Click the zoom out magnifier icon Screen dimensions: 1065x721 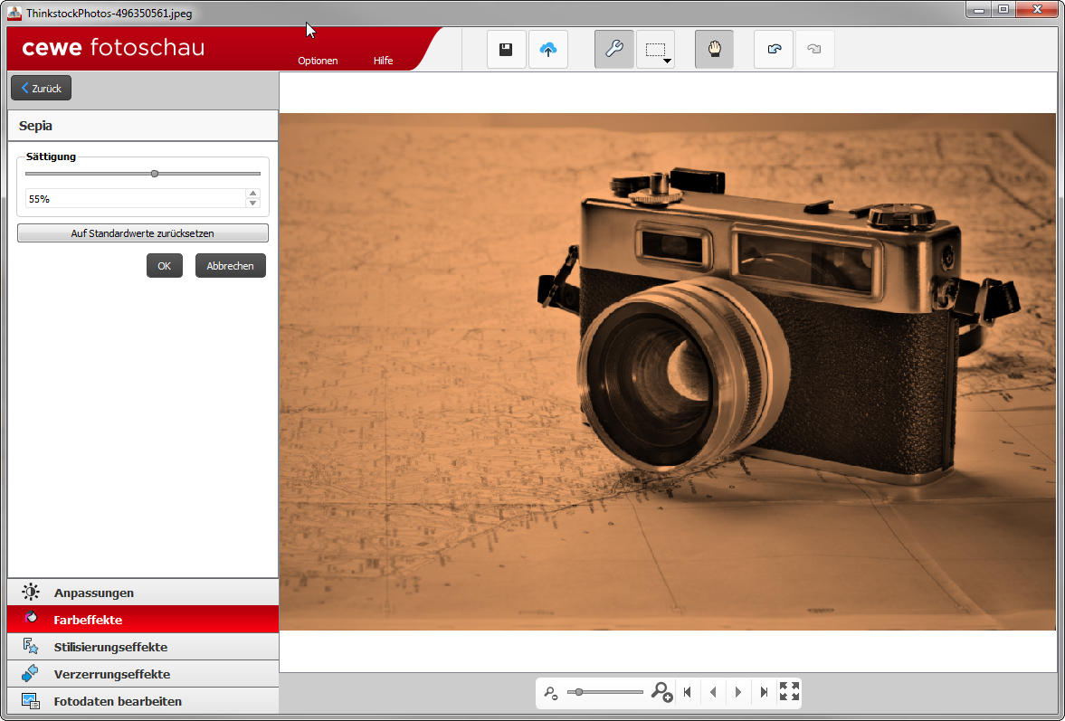[x=550, y=693]
